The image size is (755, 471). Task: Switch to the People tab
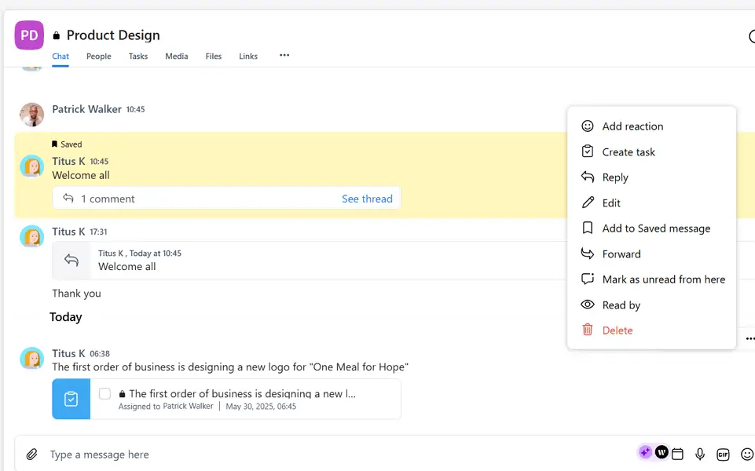click(x=98, y=57)
